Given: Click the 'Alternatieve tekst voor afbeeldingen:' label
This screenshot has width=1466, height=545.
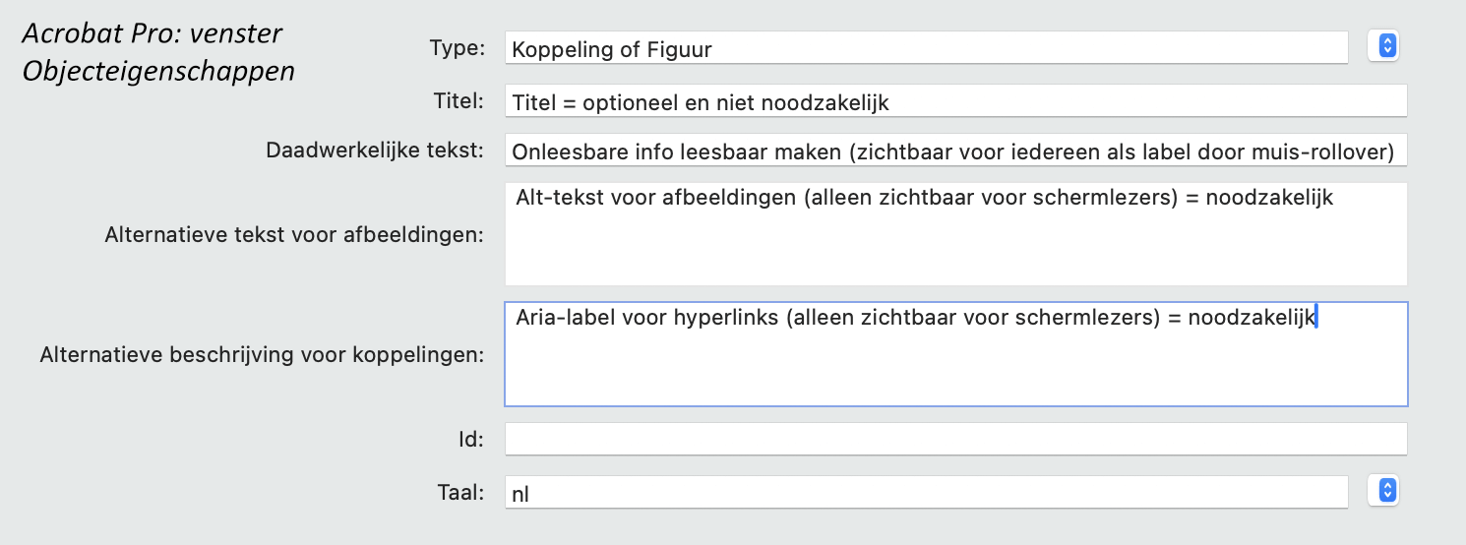Looking at the screenshot, I should pyautogui.click(x=294, y=236).
